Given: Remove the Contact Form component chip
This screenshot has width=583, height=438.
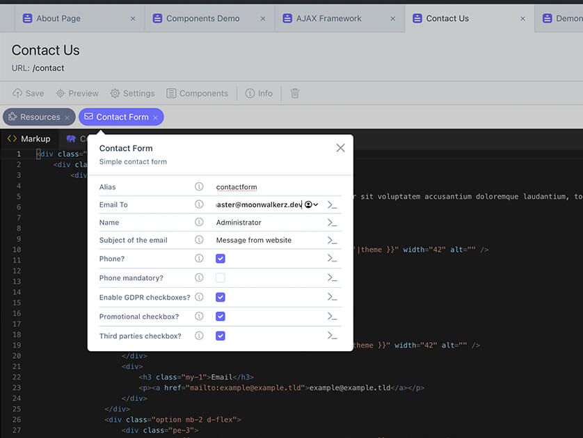Looking at the screenshot, I should tap(155, 117).
